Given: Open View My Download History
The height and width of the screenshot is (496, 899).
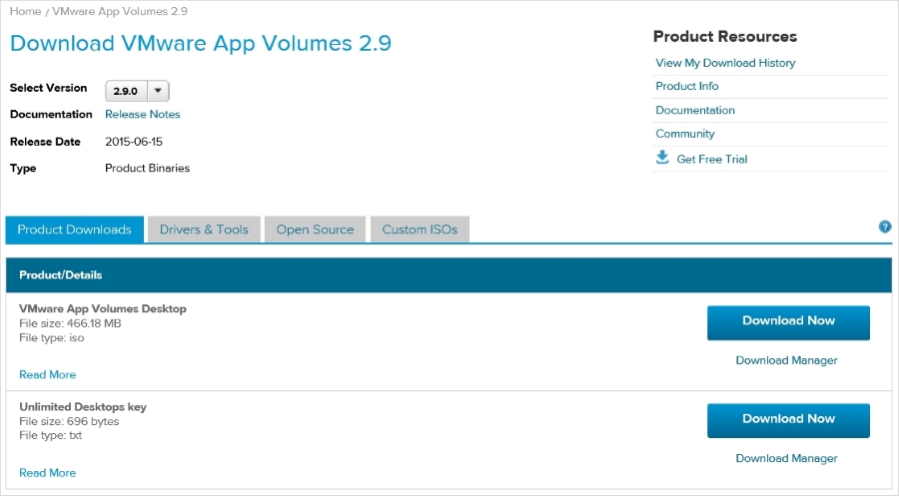Looking at the screenshot, I should click(x=725, y=63).
